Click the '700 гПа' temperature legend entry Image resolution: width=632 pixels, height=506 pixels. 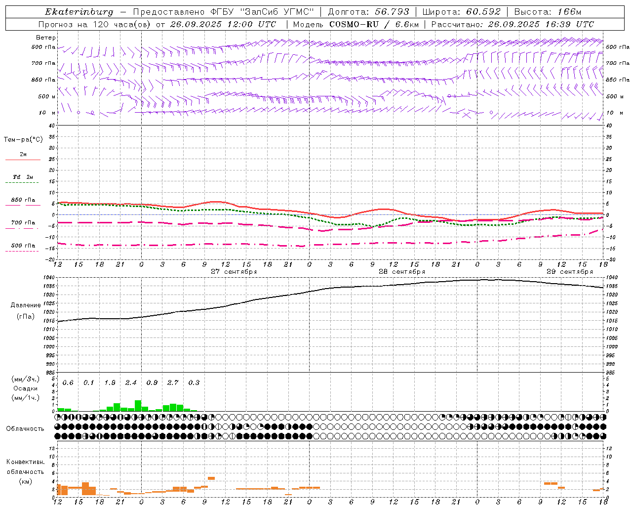[x=23, y=223]
